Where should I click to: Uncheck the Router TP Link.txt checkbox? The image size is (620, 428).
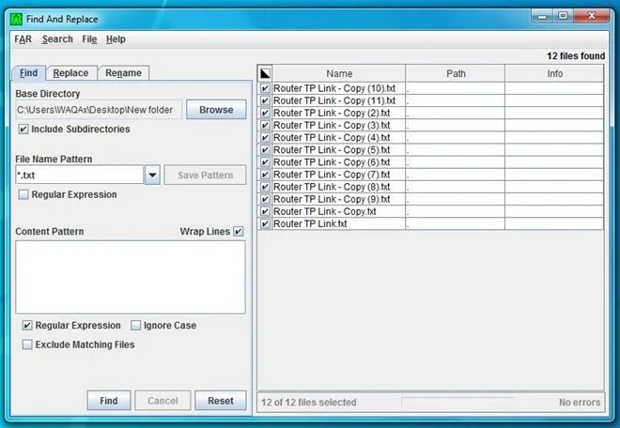coord(265,223)
